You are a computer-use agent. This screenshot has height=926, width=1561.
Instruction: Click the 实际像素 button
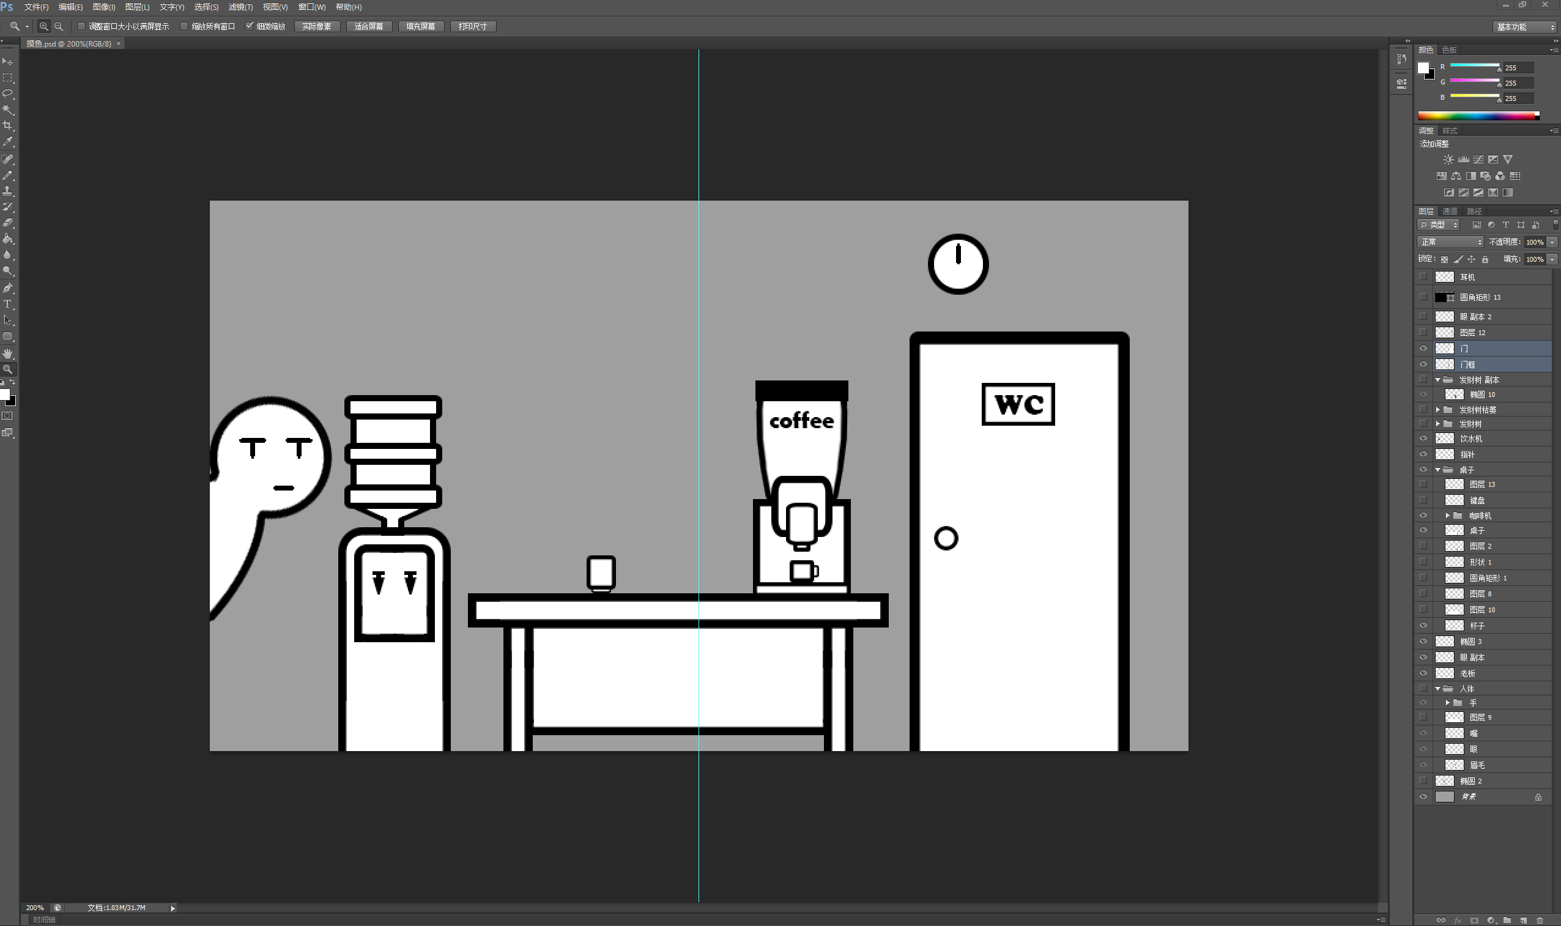point(317,26)
